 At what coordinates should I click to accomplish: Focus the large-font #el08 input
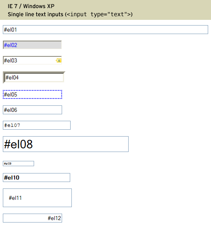[66, 144]
